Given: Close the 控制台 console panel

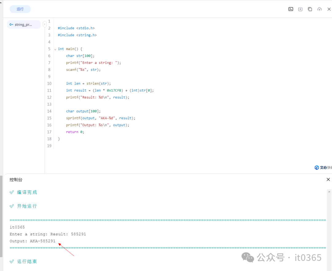Looking at the screenshot, I should (x=328, y=180).
